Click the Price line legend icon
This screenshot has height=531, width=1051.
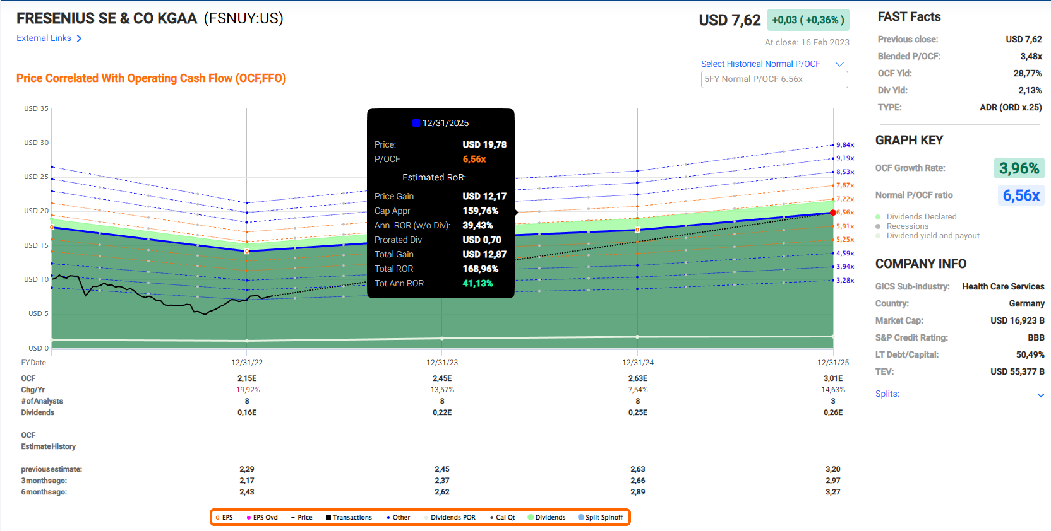(x=293, y=518)
